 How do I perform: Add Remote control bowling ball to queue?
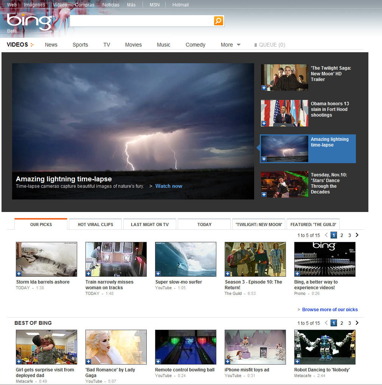coord(158,362)
